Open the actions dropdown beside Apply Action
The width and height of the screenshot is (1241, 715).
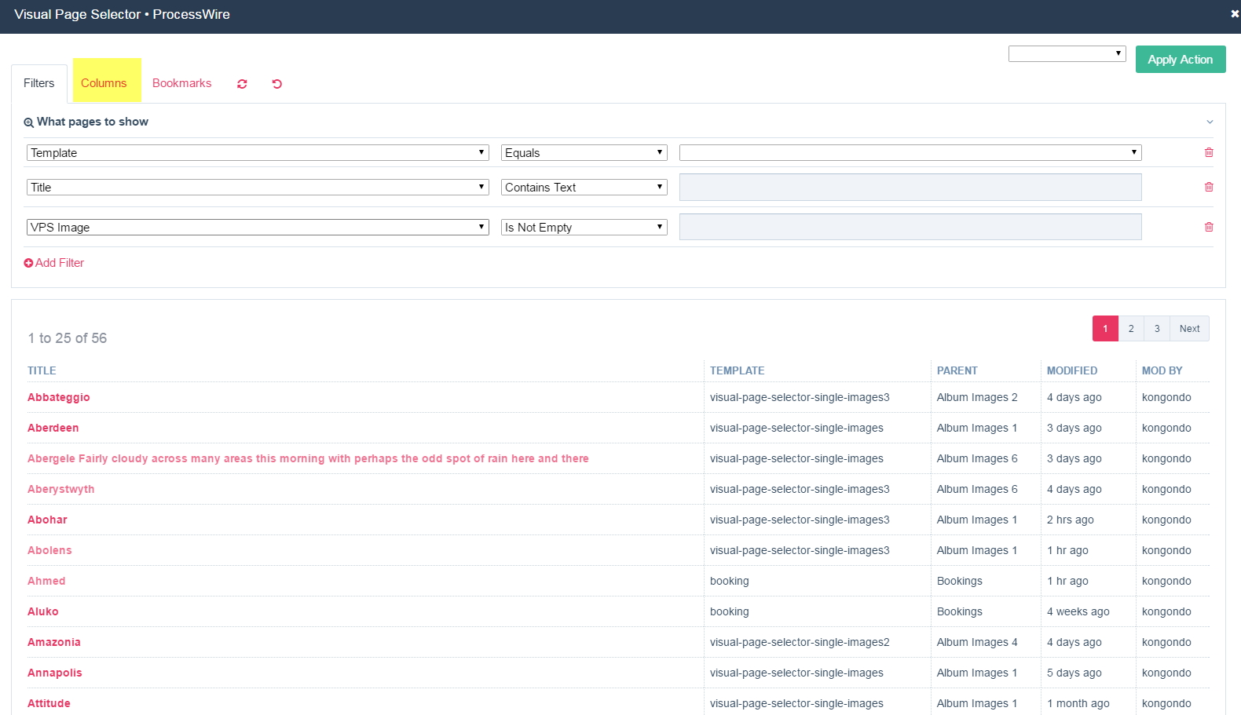(1067, 53)
